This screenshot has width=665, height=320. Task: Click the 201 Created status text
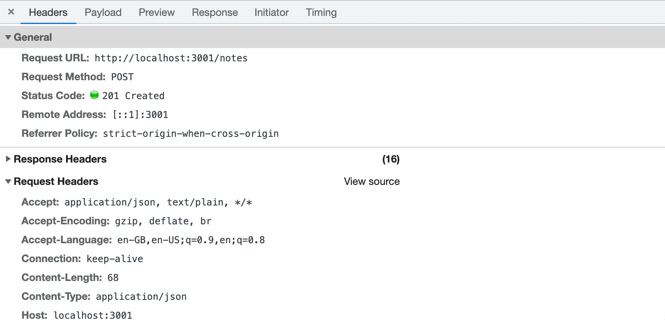tap(133, 96)
